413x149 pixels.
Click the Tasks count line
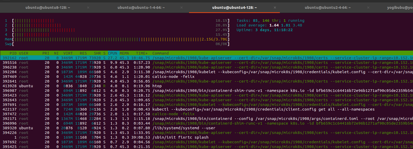click(x=270, y=21)
